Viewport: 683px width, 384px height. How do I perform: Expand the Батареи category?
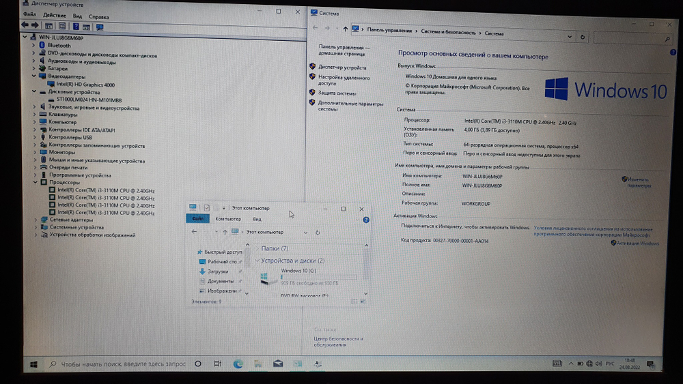[33, 68]
